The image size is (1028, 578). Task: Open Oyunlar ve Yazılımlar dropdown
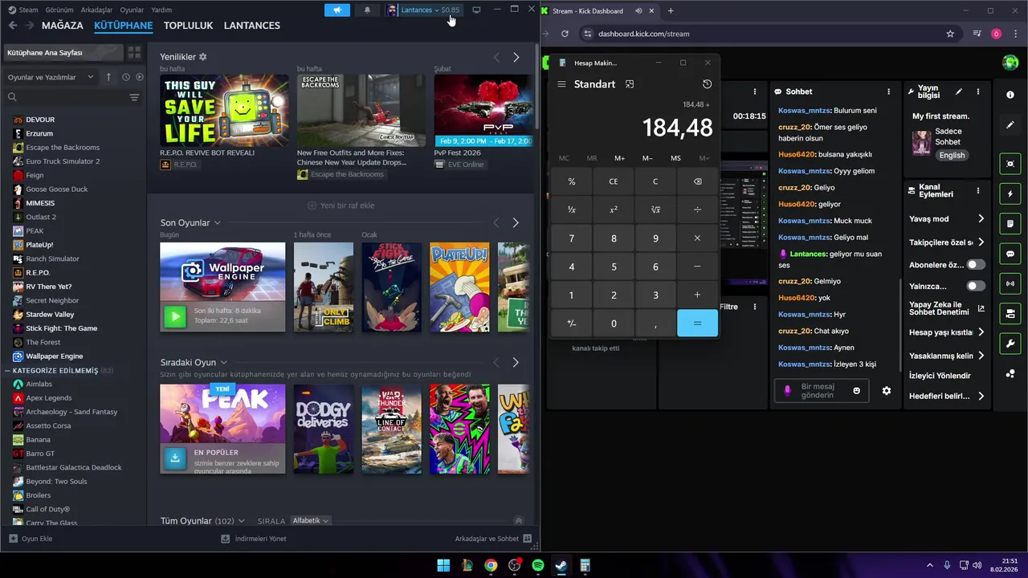(51, 77)
